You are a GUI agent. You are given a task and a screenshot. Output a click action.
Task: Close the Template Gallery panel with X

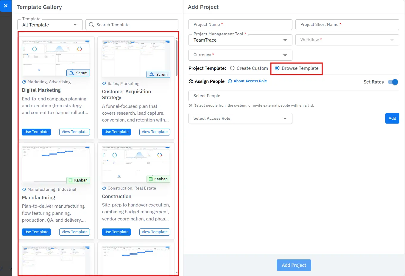[6, 6]
